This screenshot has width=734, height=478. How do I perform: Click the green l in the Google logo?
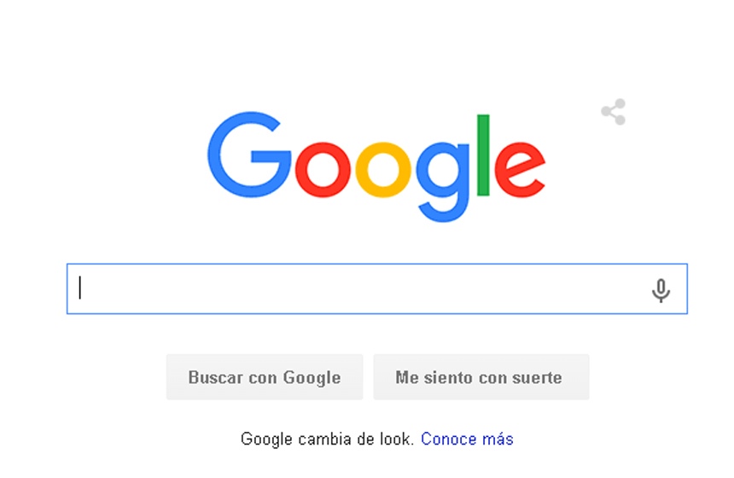(x=483, y=155)
